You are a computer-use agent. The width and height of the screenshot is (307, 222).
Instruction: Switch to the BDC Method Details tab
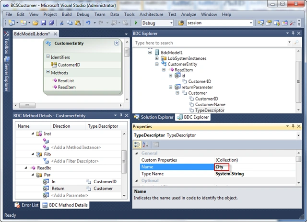pyautogui.click(x=65, y=205)
